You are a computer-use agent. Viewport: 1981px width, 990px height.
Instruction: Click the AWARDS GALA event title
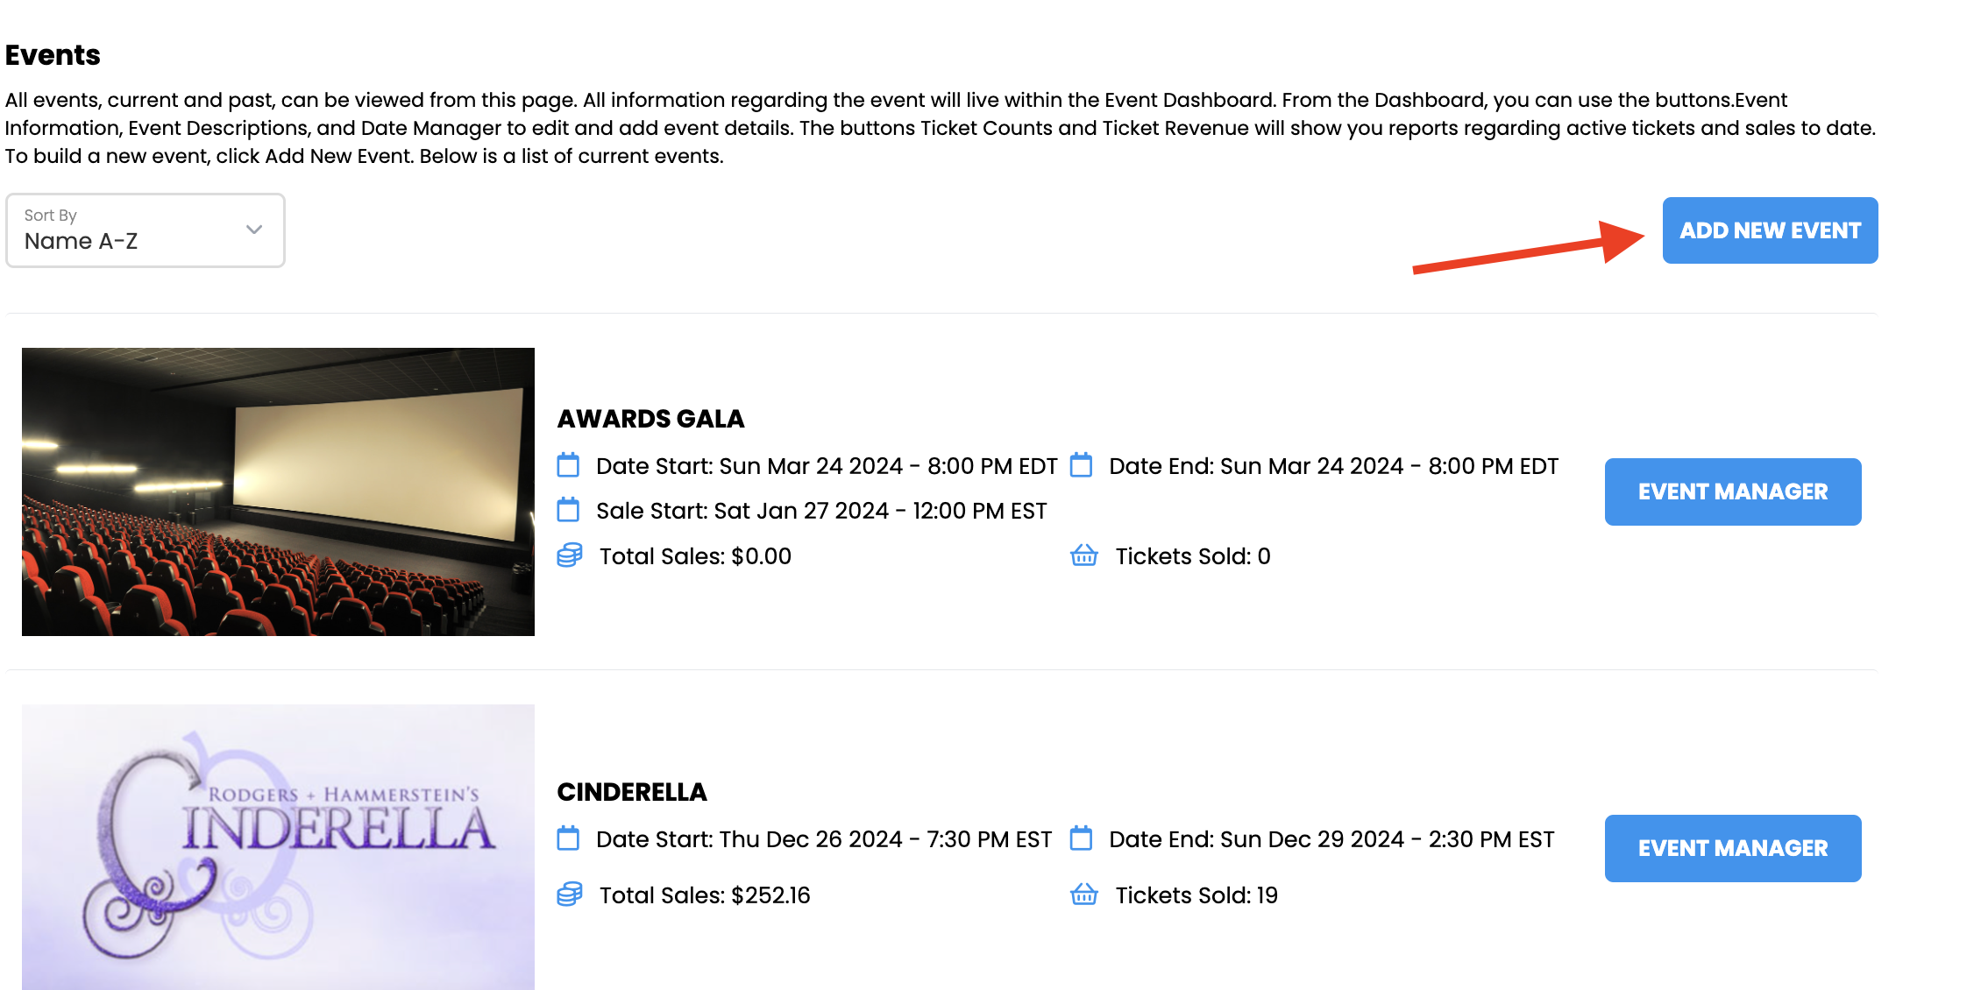(x=650, y=419)
